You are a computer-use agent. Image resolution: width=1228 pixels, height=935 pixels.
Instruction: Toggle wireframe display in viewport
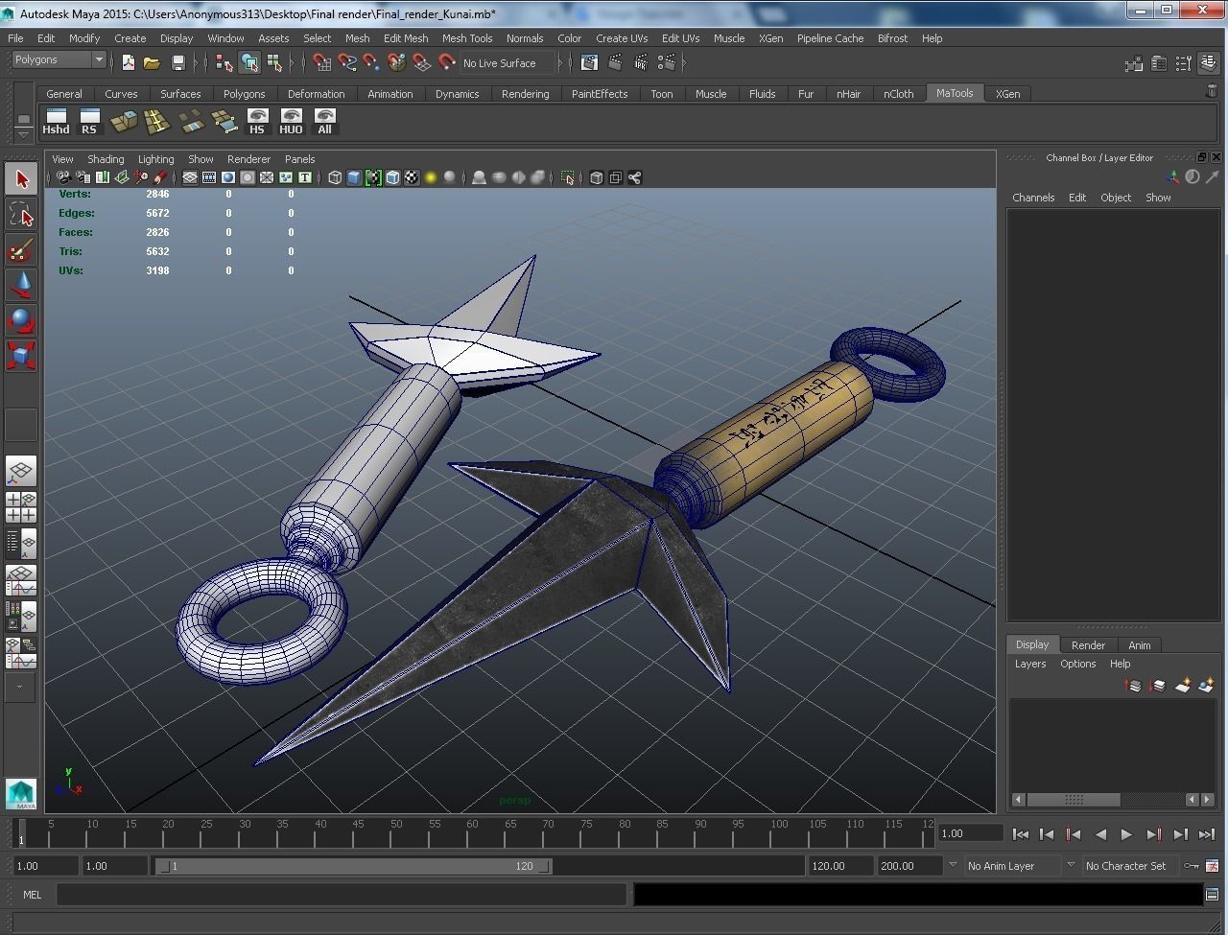(x=335, y=177)
